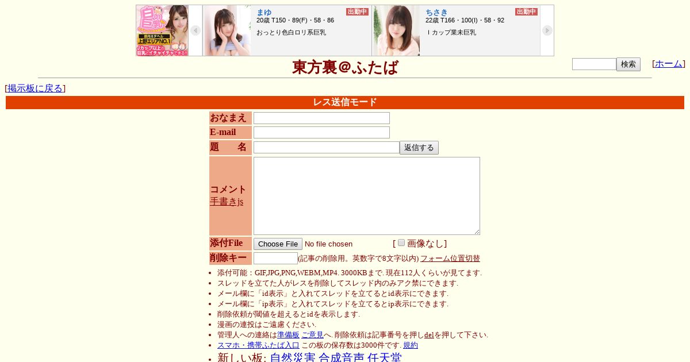Open 合成音声 new board link

pos(342,358)
